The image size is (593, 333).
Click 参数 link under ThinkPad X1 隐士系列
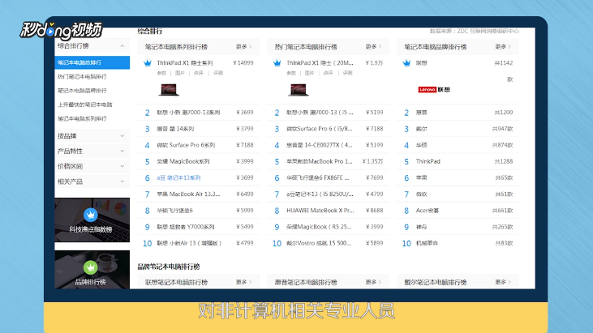(x=162, y=73)
